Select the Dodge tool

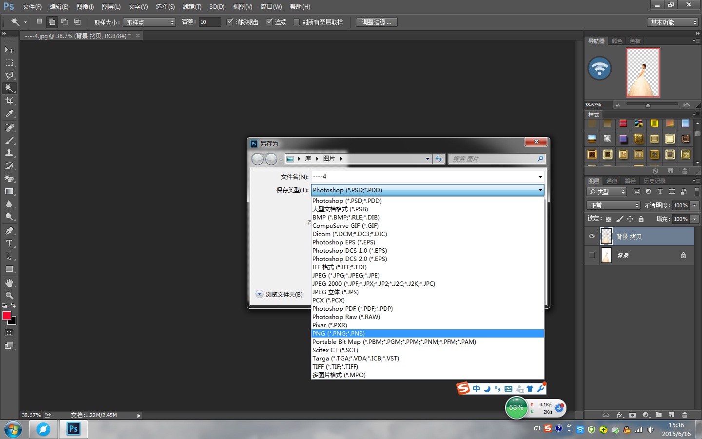tap(9, 217)
